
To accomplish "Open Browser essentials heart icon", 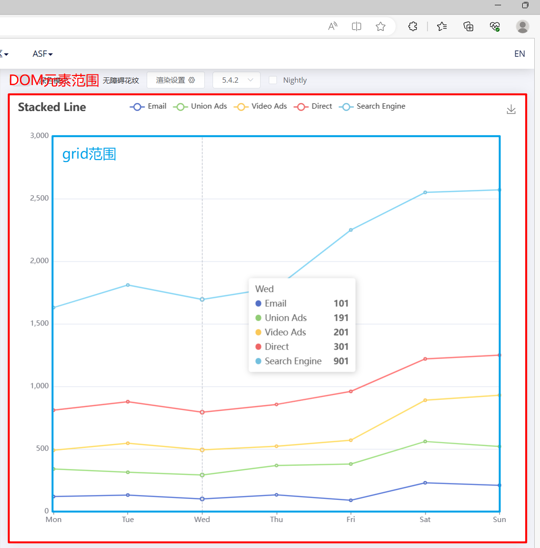I will tap(495, 26).
